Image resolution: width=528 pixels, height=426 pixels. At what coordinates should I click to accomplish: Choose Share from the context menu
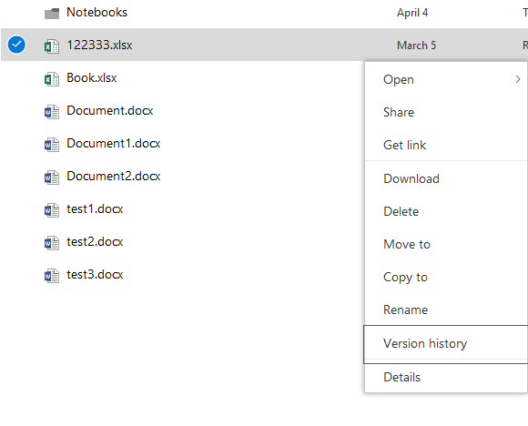pos(446,112)
